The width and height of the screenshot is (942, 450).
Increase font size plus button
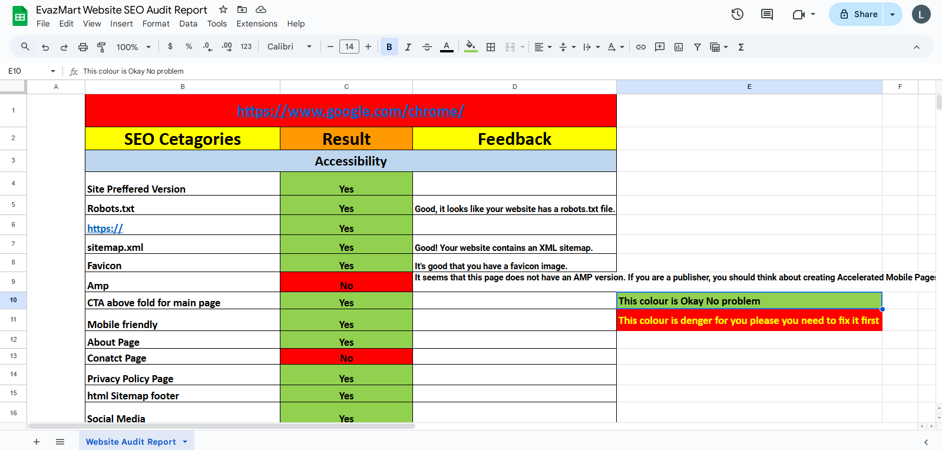tap(368, 47)
